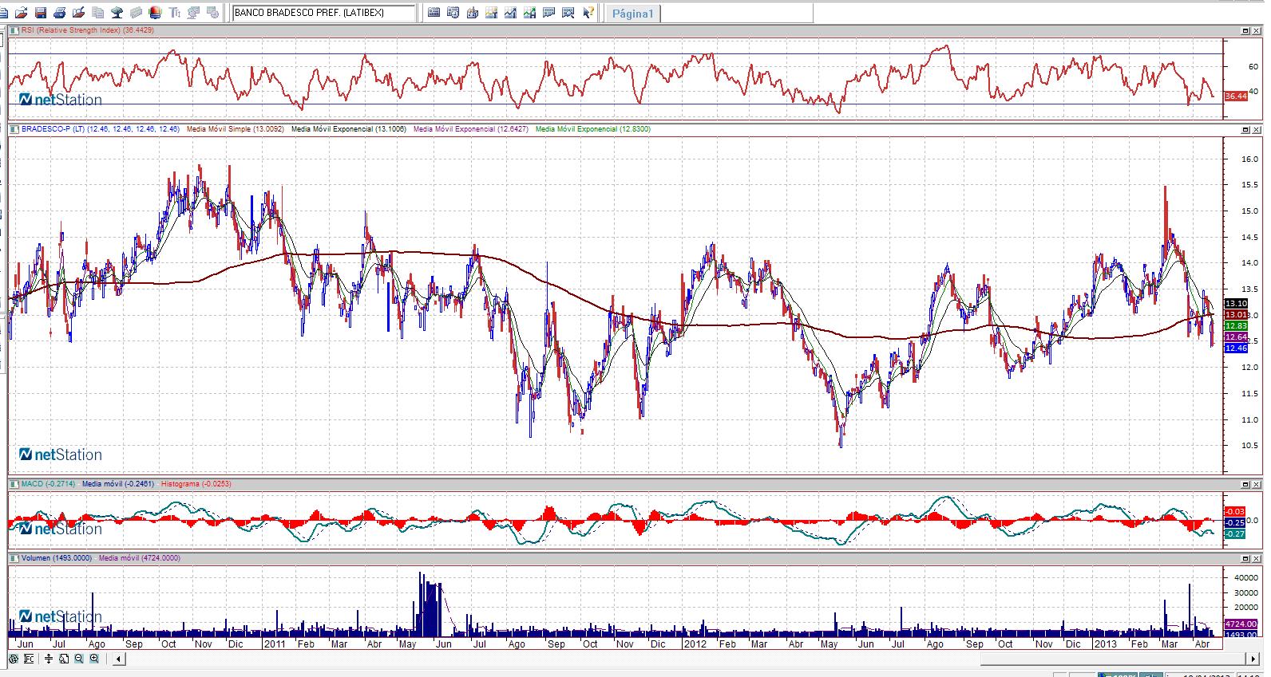The height and width of the screenshot is (677, 1271).
Task: Click the price panel icon beside BRADESCO-P
Action: click(x=14, y=128)
